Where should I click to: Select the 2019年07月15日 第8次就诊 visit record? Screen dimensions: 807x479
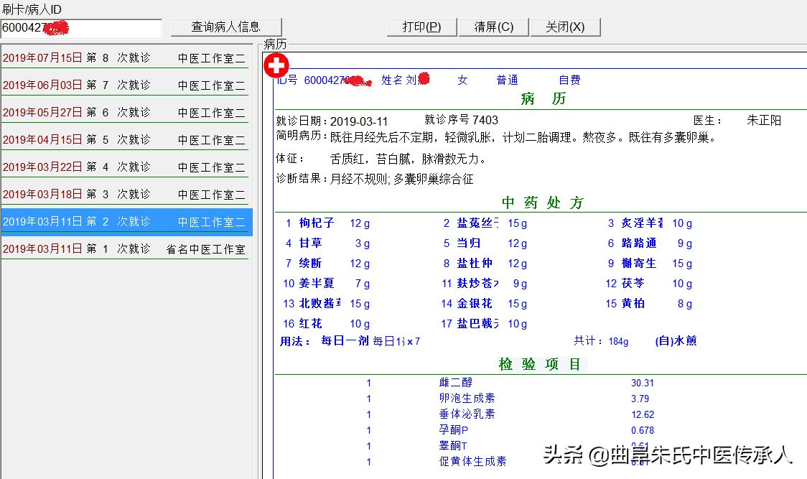tap(126, 57)
